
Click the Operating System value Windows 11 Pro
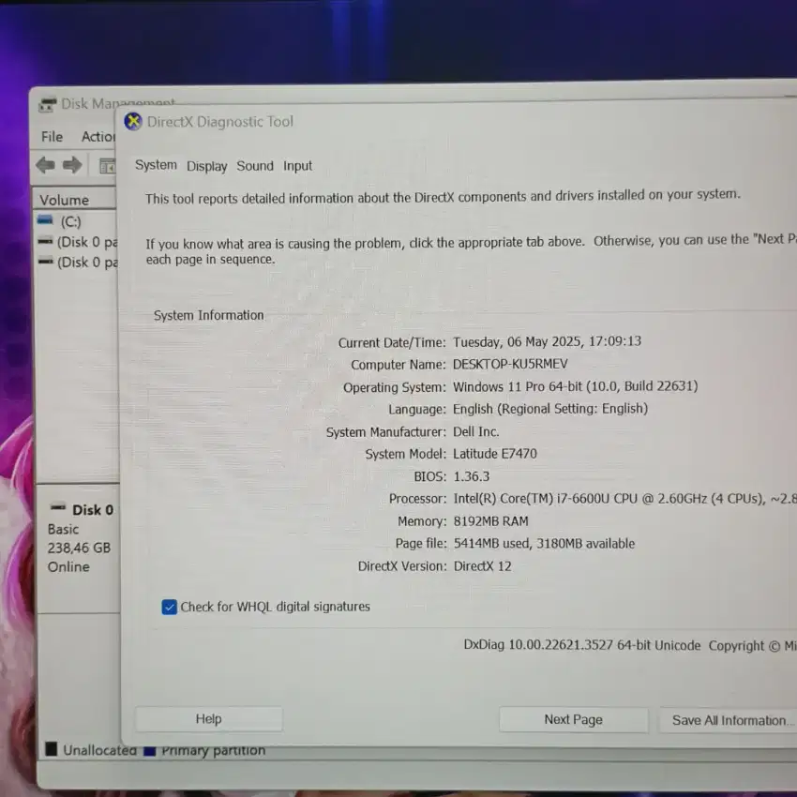pos(576,386)
